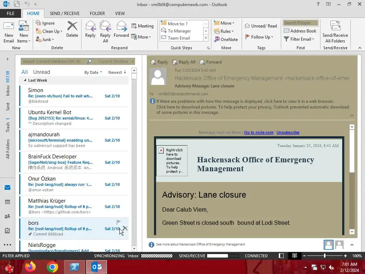Click Reply All in the ribbon
The height and width of the screenshot is (274, 365).
coord(105,32)
